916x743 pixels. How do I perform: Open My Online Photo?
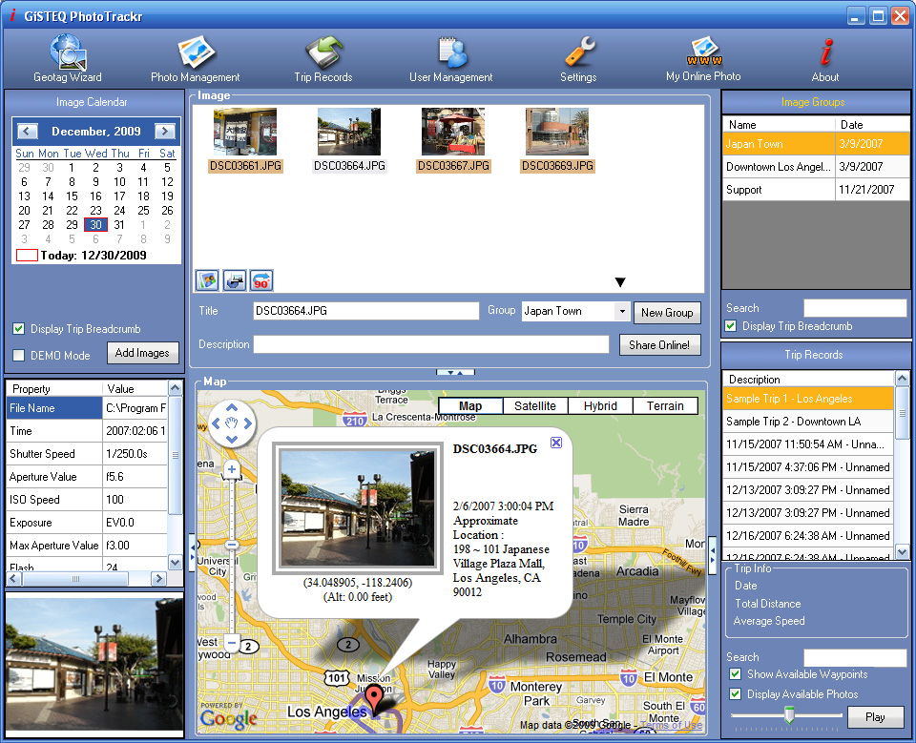point(703,58)
